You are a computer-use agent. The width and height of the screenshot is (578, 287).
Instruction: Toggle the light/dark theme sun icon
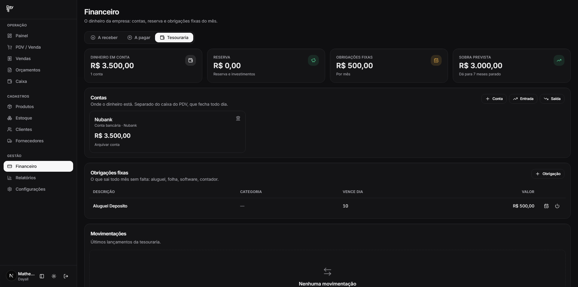click(x=54, y=276)
